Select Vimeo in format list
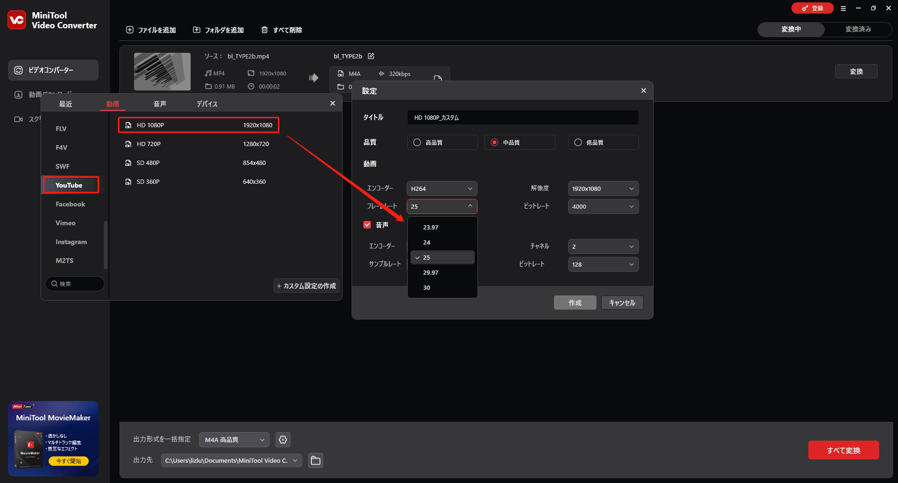 (66, 223)
